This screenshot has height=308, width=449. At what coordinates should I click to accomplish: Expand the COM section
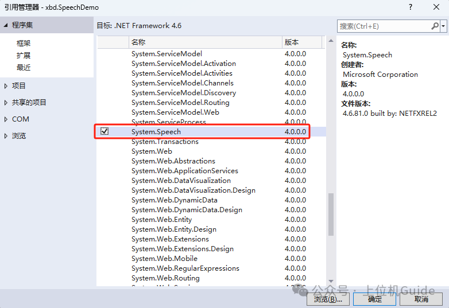pyautogui.click(x=6, y=119)
